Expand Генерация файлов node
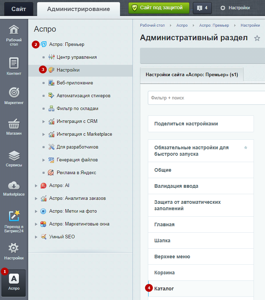The width and height of the screenshot is (265, 300). click(44, 160)
